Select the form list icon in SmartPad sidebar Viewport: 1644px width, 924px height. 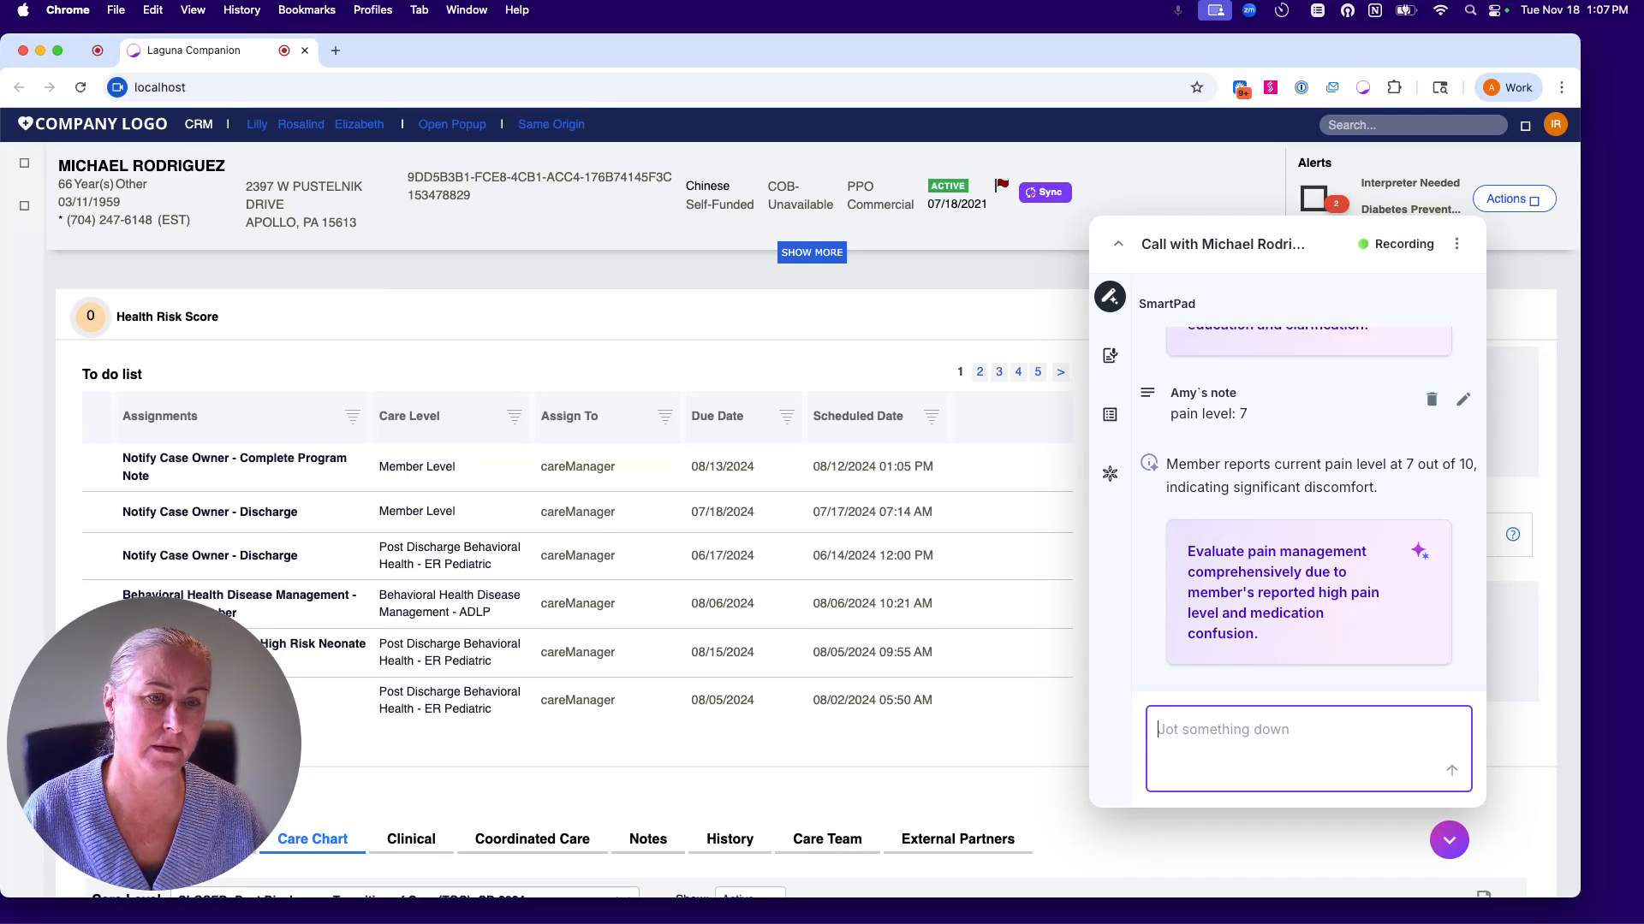pos(1110,414)
